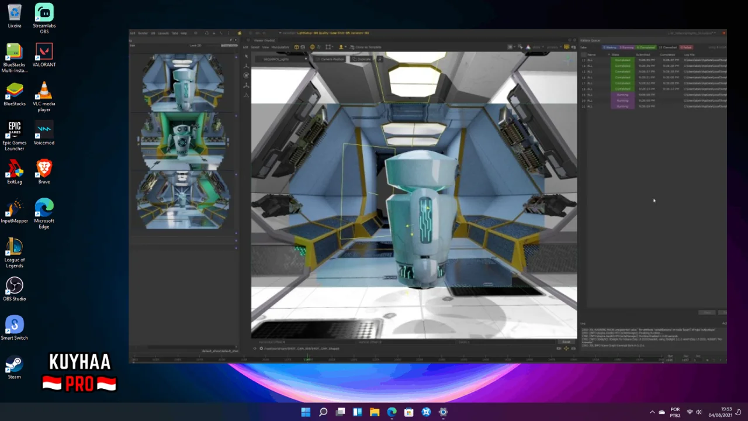Click the globe icon in viewer toolbar
This screenshot has height=421, width=748.
[x=303, y=47]
